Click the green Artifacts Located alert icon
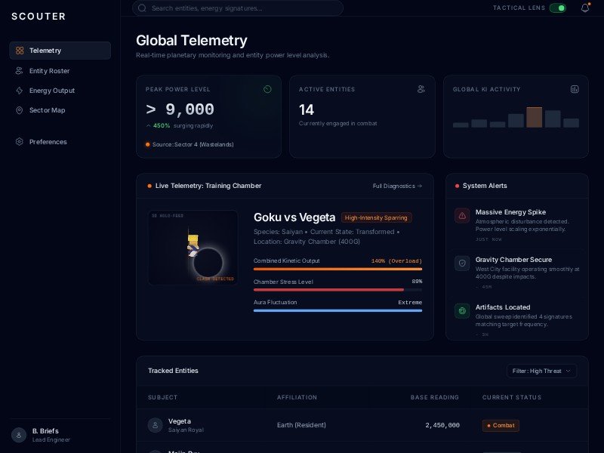 [462, 311]
